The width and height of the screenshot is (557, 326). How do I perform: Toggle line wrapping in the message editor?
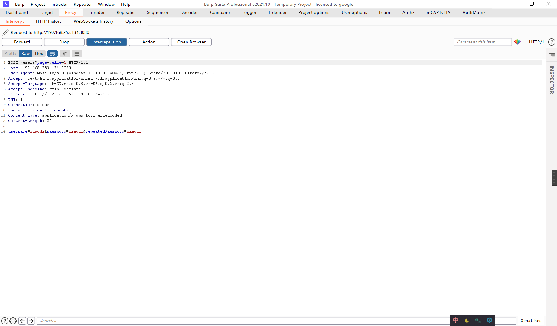coord(53,53)
